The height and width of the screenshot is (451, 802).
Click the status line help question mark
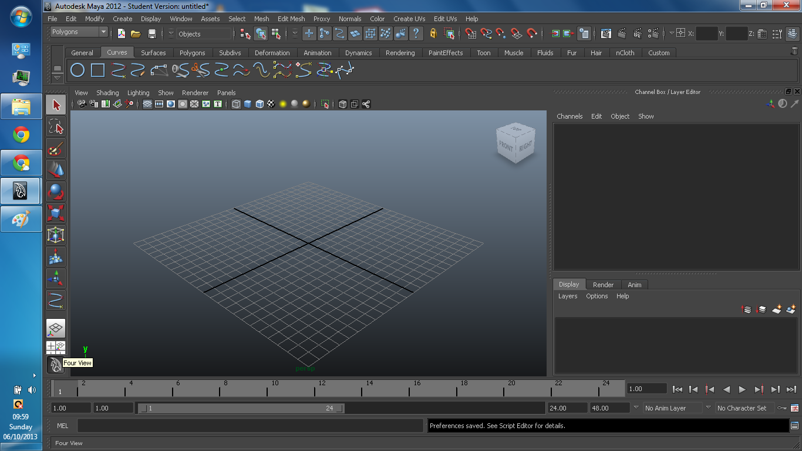(416, 33)
